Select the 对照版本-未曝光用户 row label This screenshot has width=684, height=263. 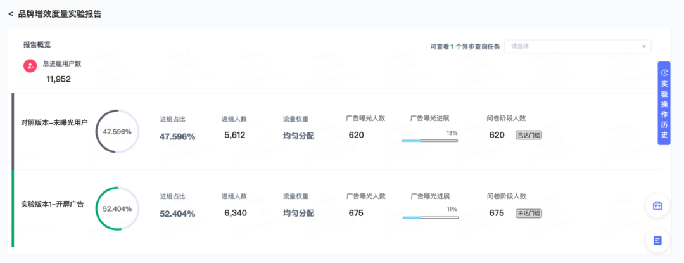pos(54,123)
